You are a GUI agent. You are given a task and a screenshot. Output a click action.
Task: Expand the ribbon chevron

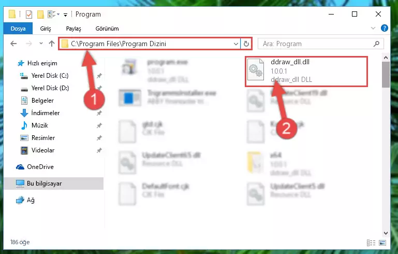coord(373,28)
